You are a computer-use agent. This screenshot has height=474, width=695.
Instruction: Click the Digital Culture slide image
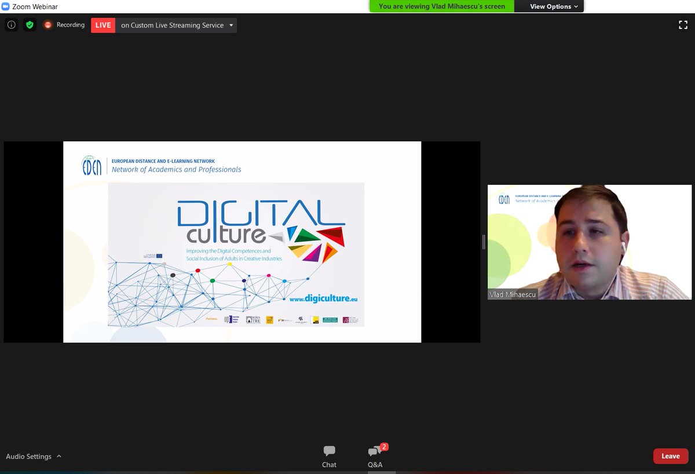click(236, 254)
